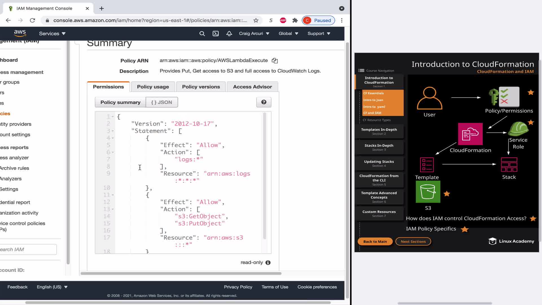542x305 pixels.
Task: Click the Search IAM input field
Action: pyautogui.click(x=28, y=249)
